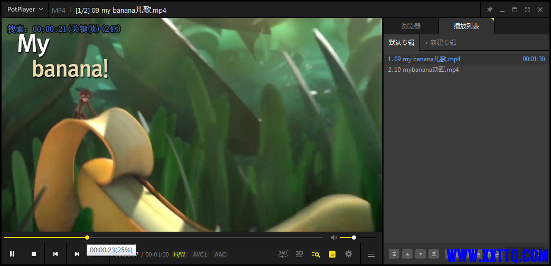Viewport: 551px width, 266px height.
Task: Open the control panel gear icon
Action: (349, 254)
